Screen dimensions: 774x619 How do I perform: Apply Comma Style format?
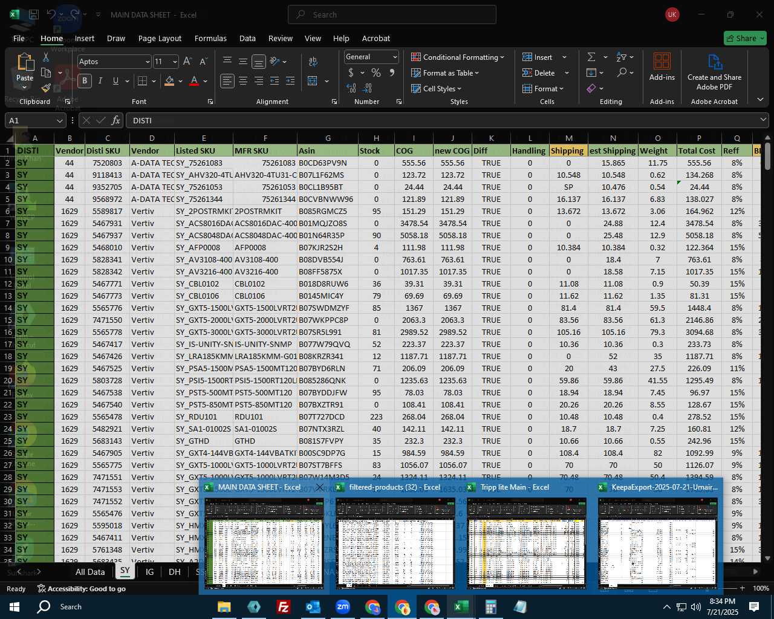pos(392,73)
